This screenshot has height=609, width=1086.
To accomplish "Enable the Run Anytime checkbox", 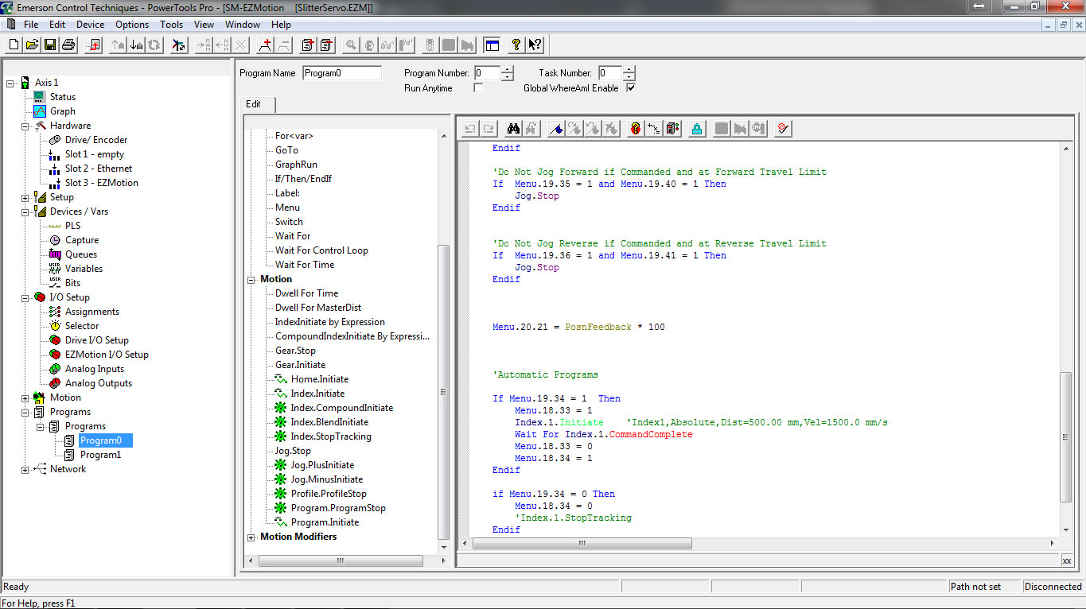I will (478, 88).
